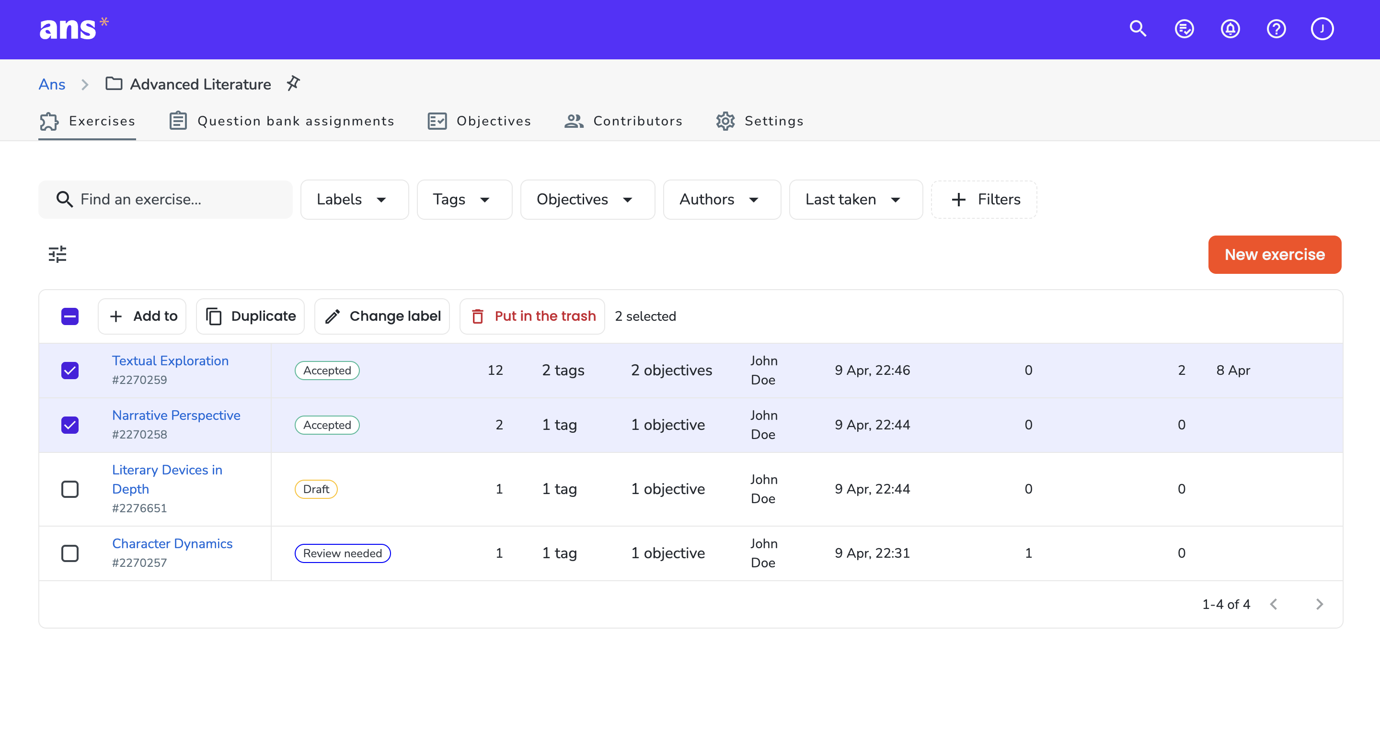Open the search icon in top bar
The height and width of the screenshot is (743, 1380).
click(x=1138, y=29)
